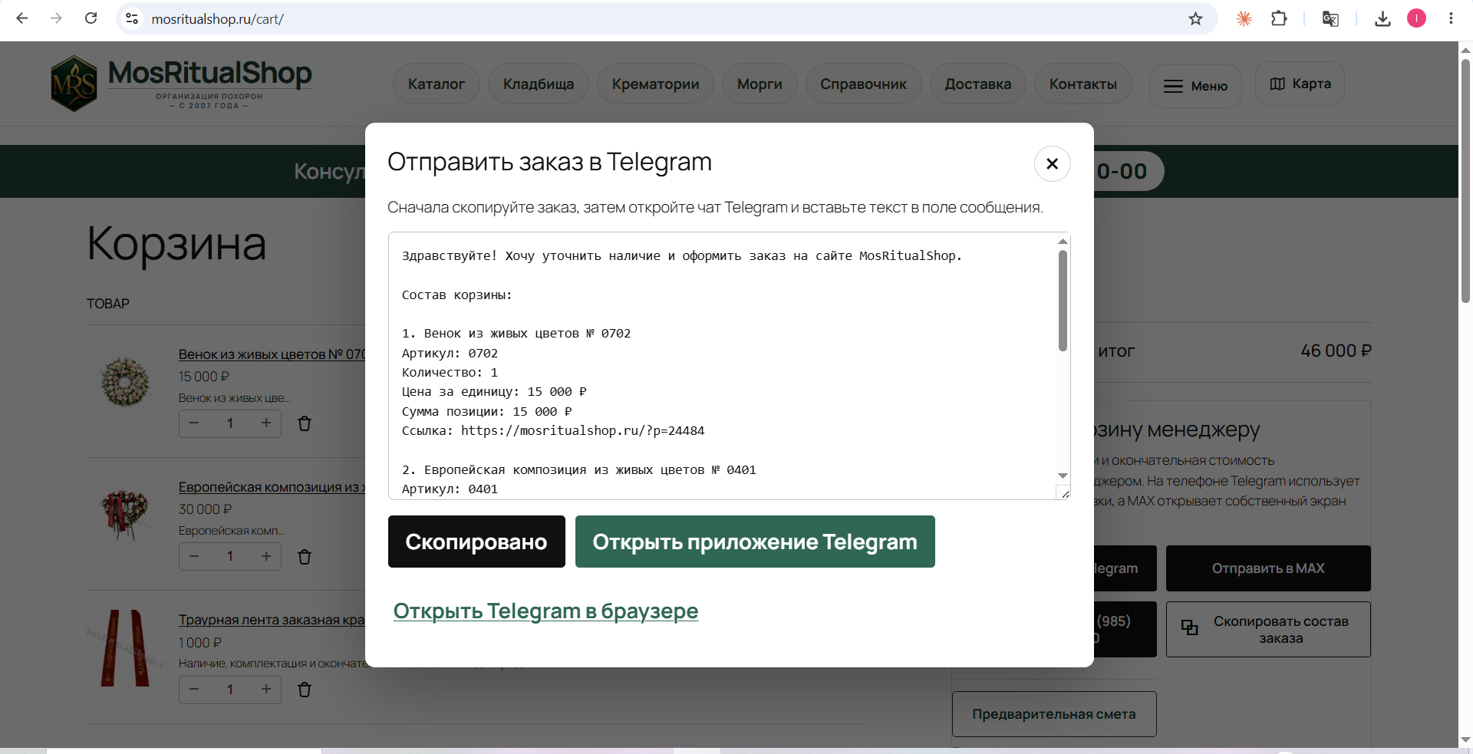Screen dimensions: 1473x754
Task: Click page scrollbar down arrow
Action: [1465, 740]
